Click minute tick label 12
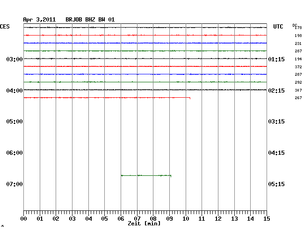304x231 pixels. coord(218,219)
